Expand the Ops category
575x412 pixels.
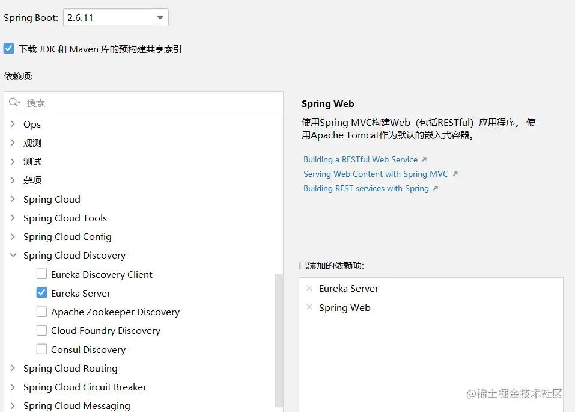[x=13, y=124]
